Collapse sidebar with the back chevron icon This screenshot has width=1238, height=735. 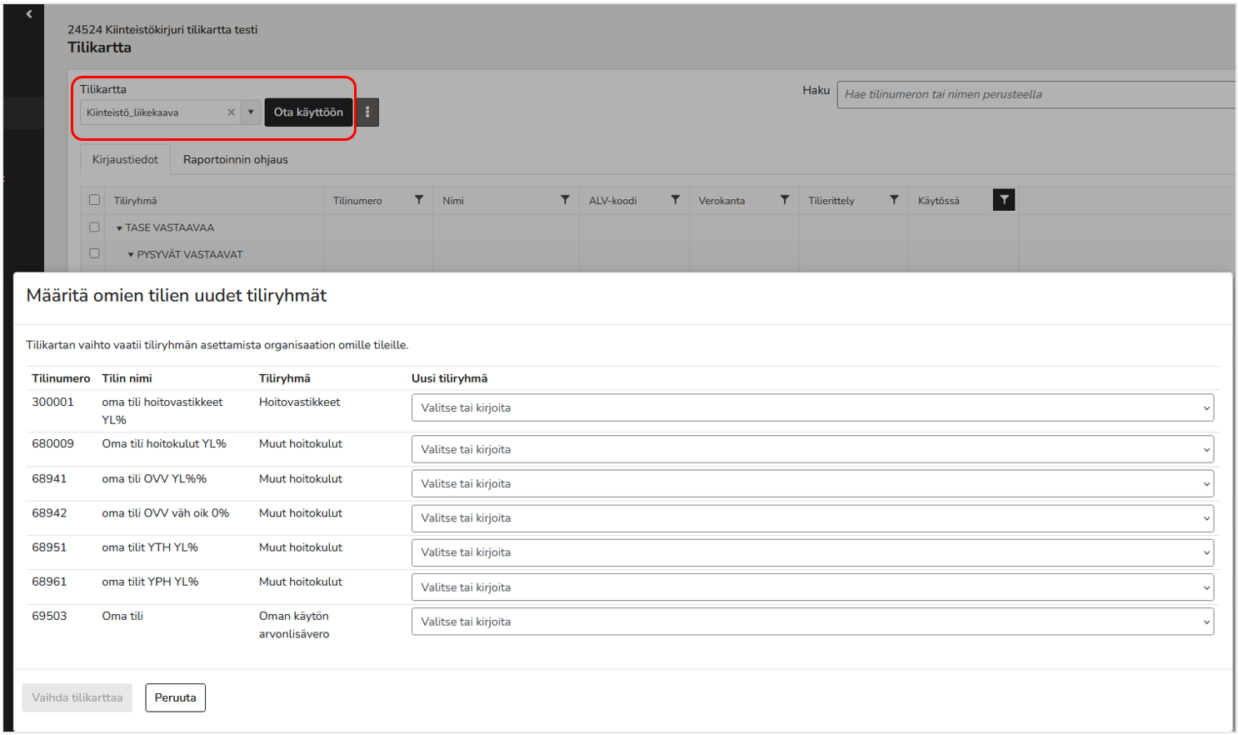[29, 13]
